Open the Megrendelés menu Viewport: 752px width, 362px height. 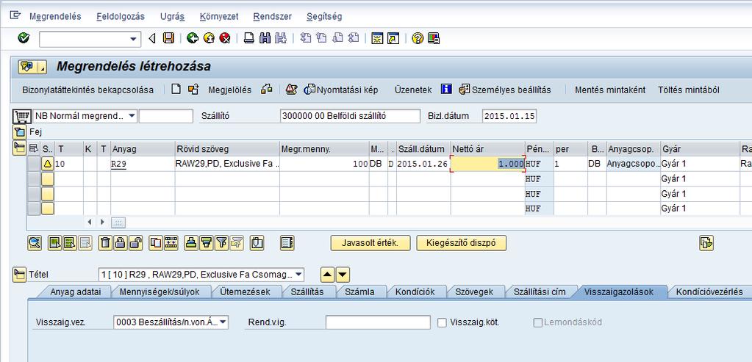pyautogui.click(x=55, y=16)
